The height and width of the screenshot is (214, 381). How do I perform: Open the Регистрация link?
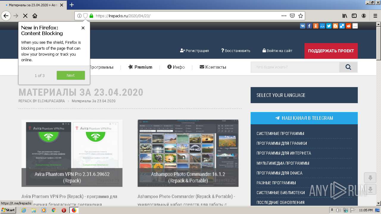click(x=194, y=51)
